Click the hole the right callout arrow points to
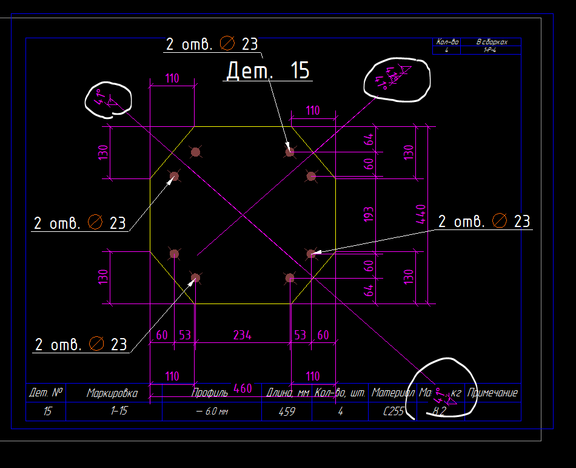Image resolution: width=576 pixels, height=468 pixels. [x=311, y=253]
